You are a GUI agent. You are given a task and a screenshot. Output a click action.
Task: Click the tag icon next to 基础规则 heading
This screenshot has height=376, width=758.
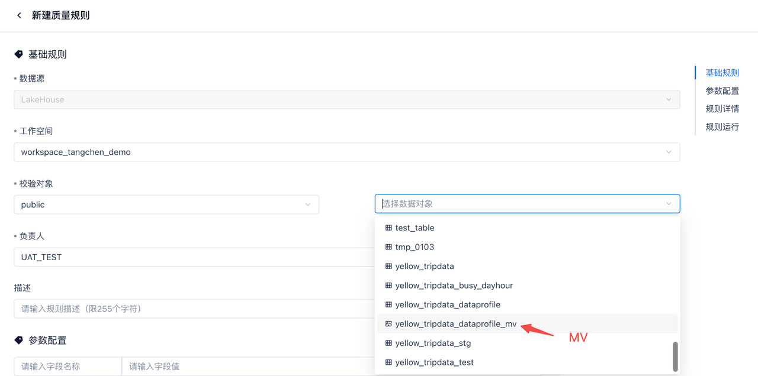pyautogui.click(x=19, y=54)
